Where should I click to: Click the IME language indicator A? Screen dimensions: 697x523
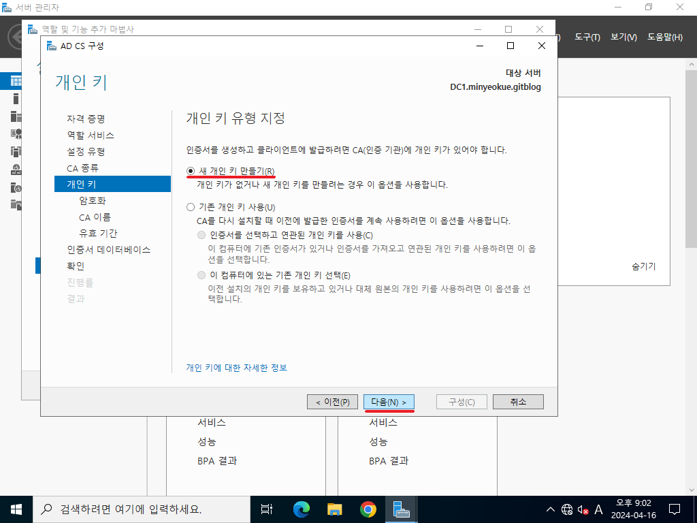(599, 509)
